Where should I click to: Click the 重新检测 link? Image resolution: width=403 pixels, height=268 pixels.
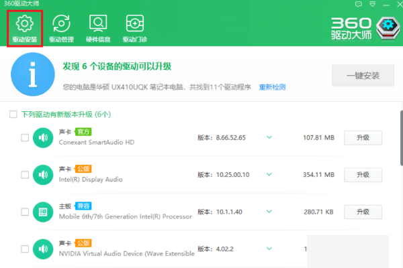click(272, 87)
